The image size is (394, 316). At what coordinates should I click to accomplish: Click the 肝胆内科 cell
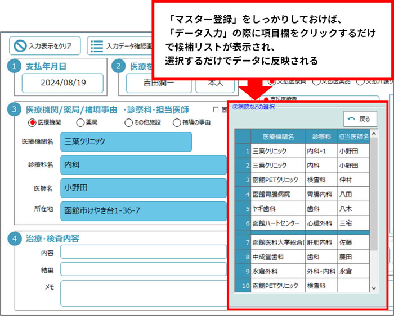click(321, 242)
